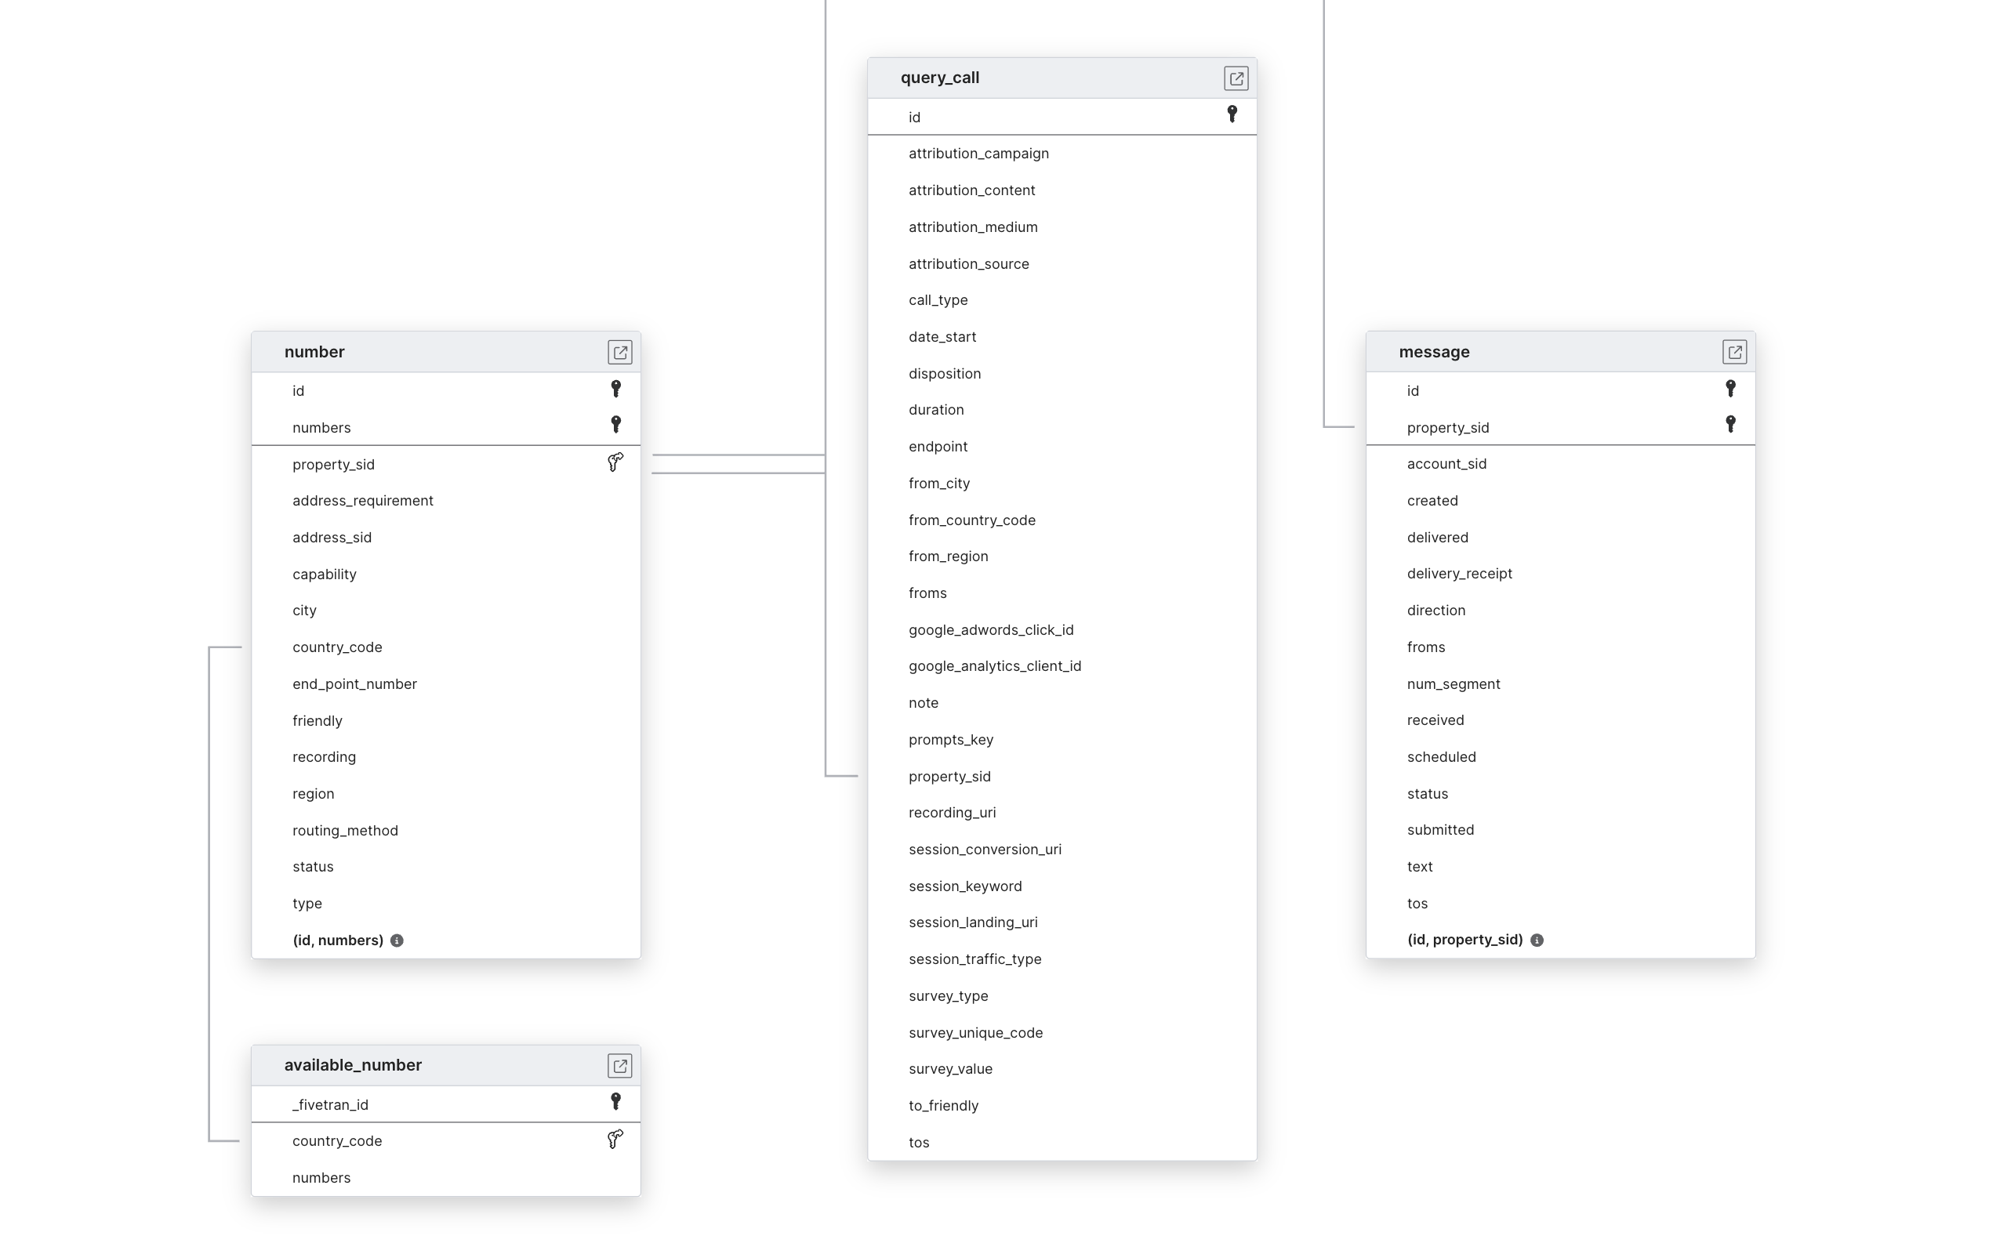Click the external link icon on query_call table
The image size is (2007, 1254).
[x=1236, y=77]
